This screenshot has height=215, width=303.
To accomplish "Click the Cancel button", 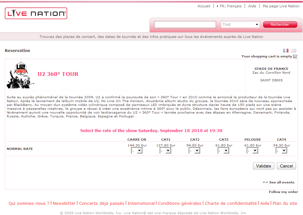I will pyautogui.click(x=286, y=166).
